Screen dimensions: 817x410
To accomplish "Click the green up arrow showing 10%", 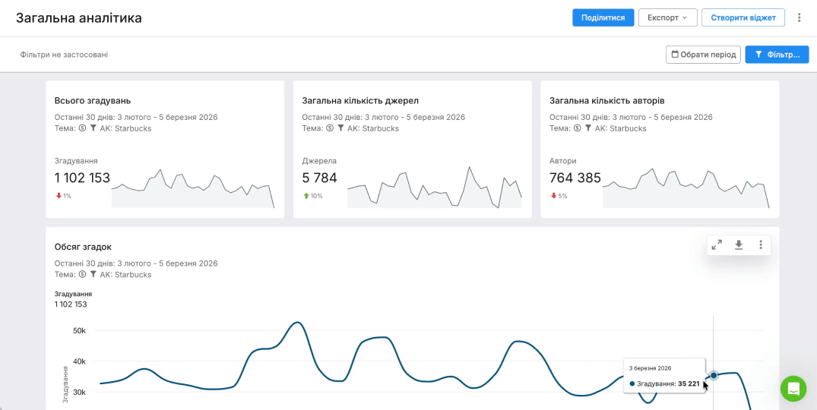I will (x=306, y=196).
